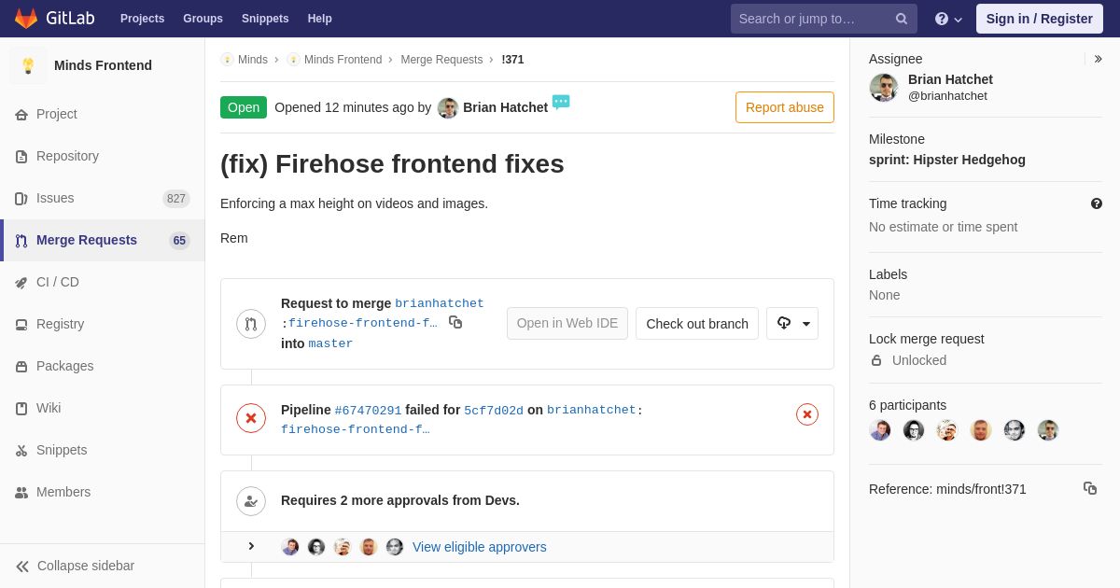Open Groups in the top navigation
Viewport: 1120px width, 588px height.
(203, 19)
